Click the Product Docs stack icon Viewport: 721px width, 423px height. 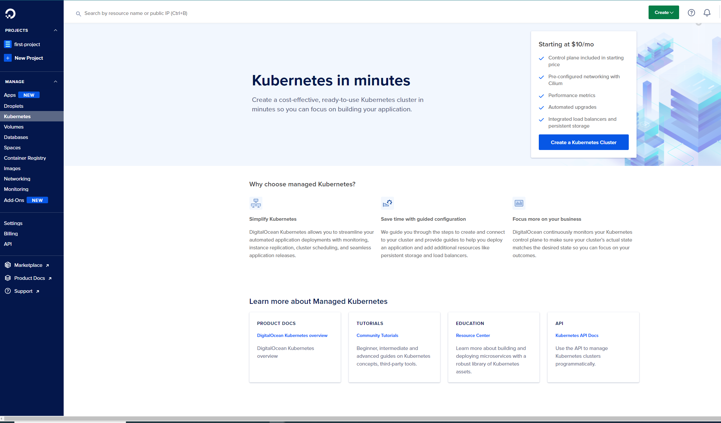pyautogui.click(x=8, y=278)
